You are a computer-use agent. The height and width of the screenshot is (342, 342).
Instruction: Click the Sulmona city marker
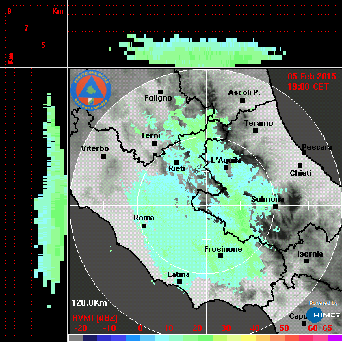point(275,207)
